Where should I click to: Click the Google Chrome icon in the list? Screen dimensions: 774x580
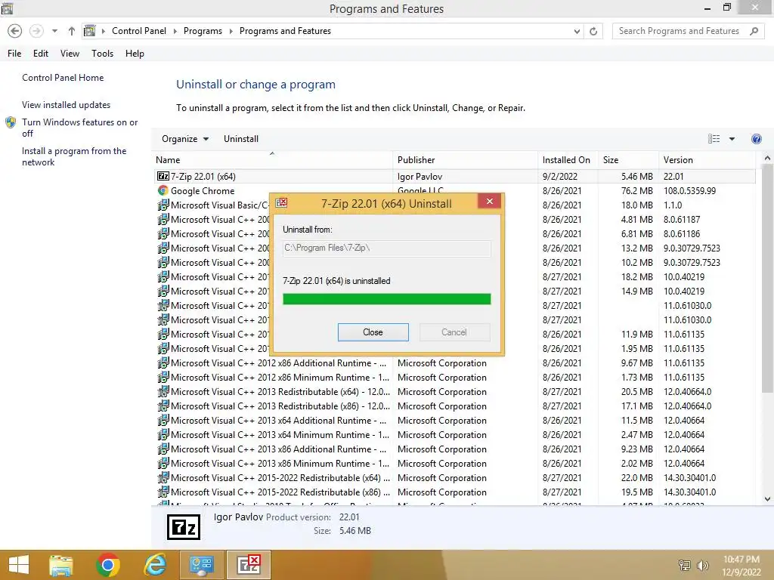[x=163, y=190]
